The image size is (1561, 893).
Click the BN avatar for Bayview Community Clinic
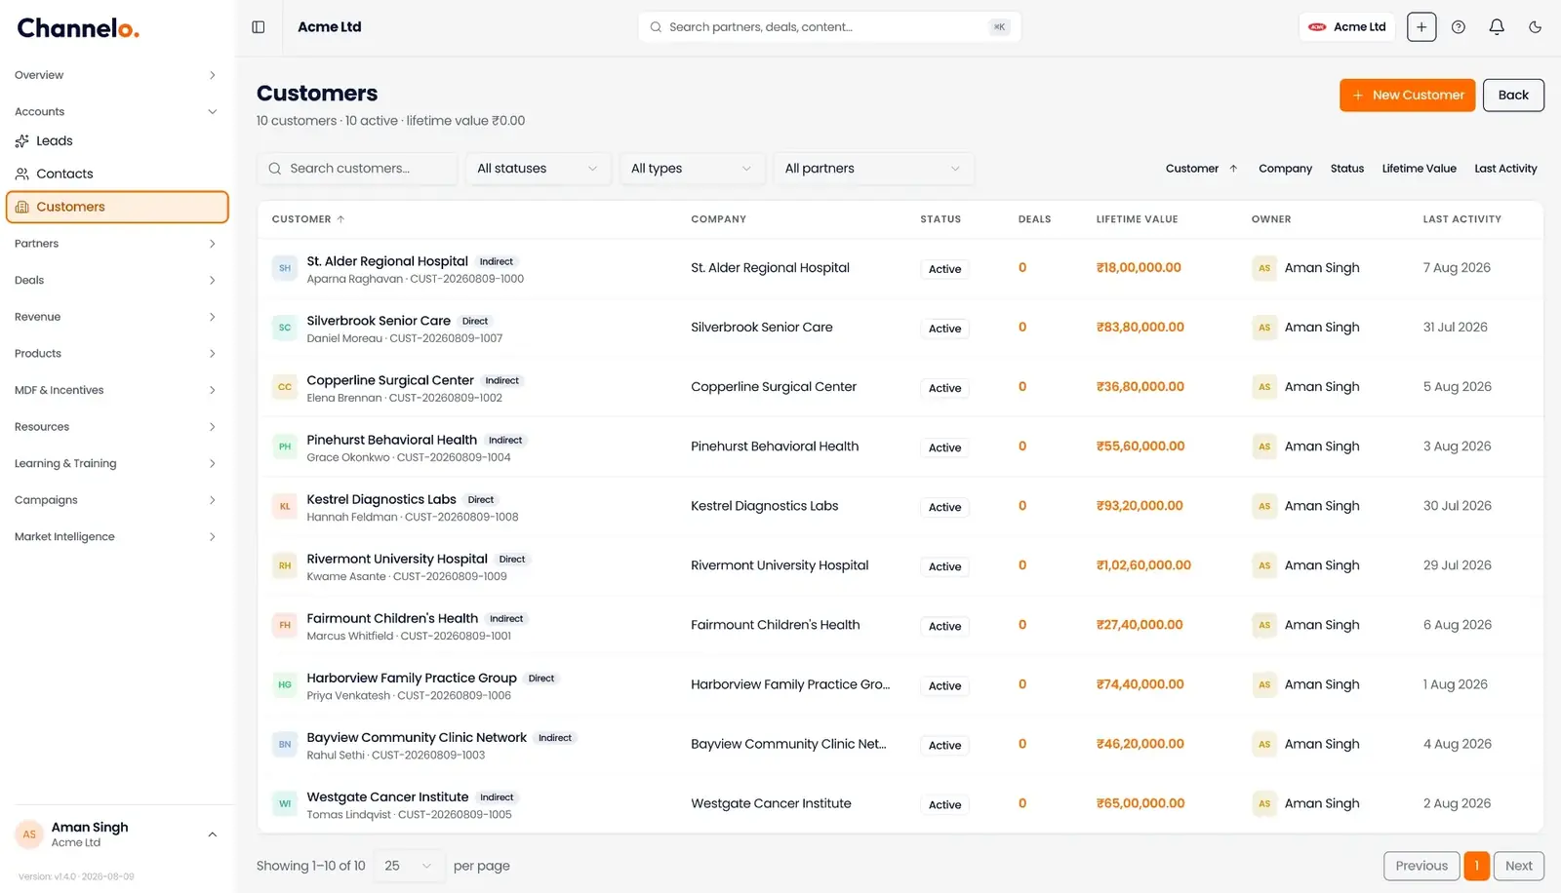[285, 744]
